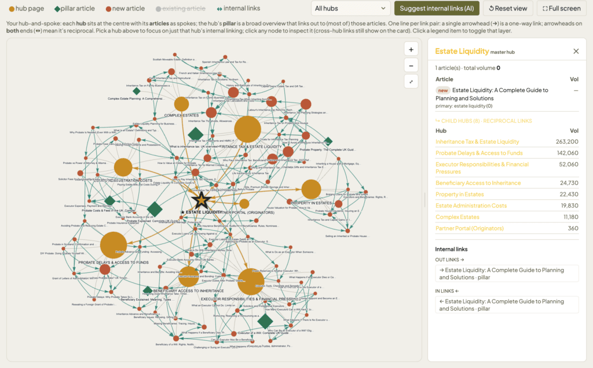The height and width of the screenshot is (368, 593).
Task: Zoom out of the graph with the minus button
Action: [411, 65]
